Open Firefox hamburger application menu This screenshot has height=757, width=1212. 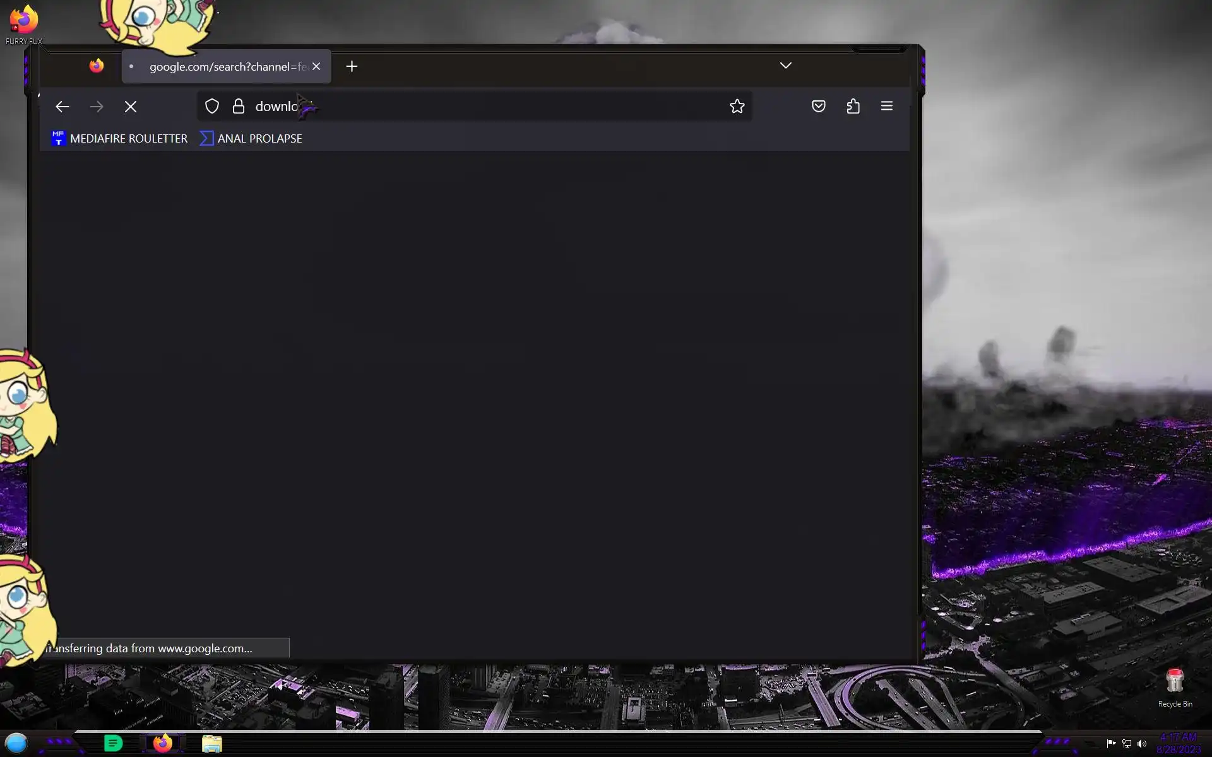click(x=886, y=106)
